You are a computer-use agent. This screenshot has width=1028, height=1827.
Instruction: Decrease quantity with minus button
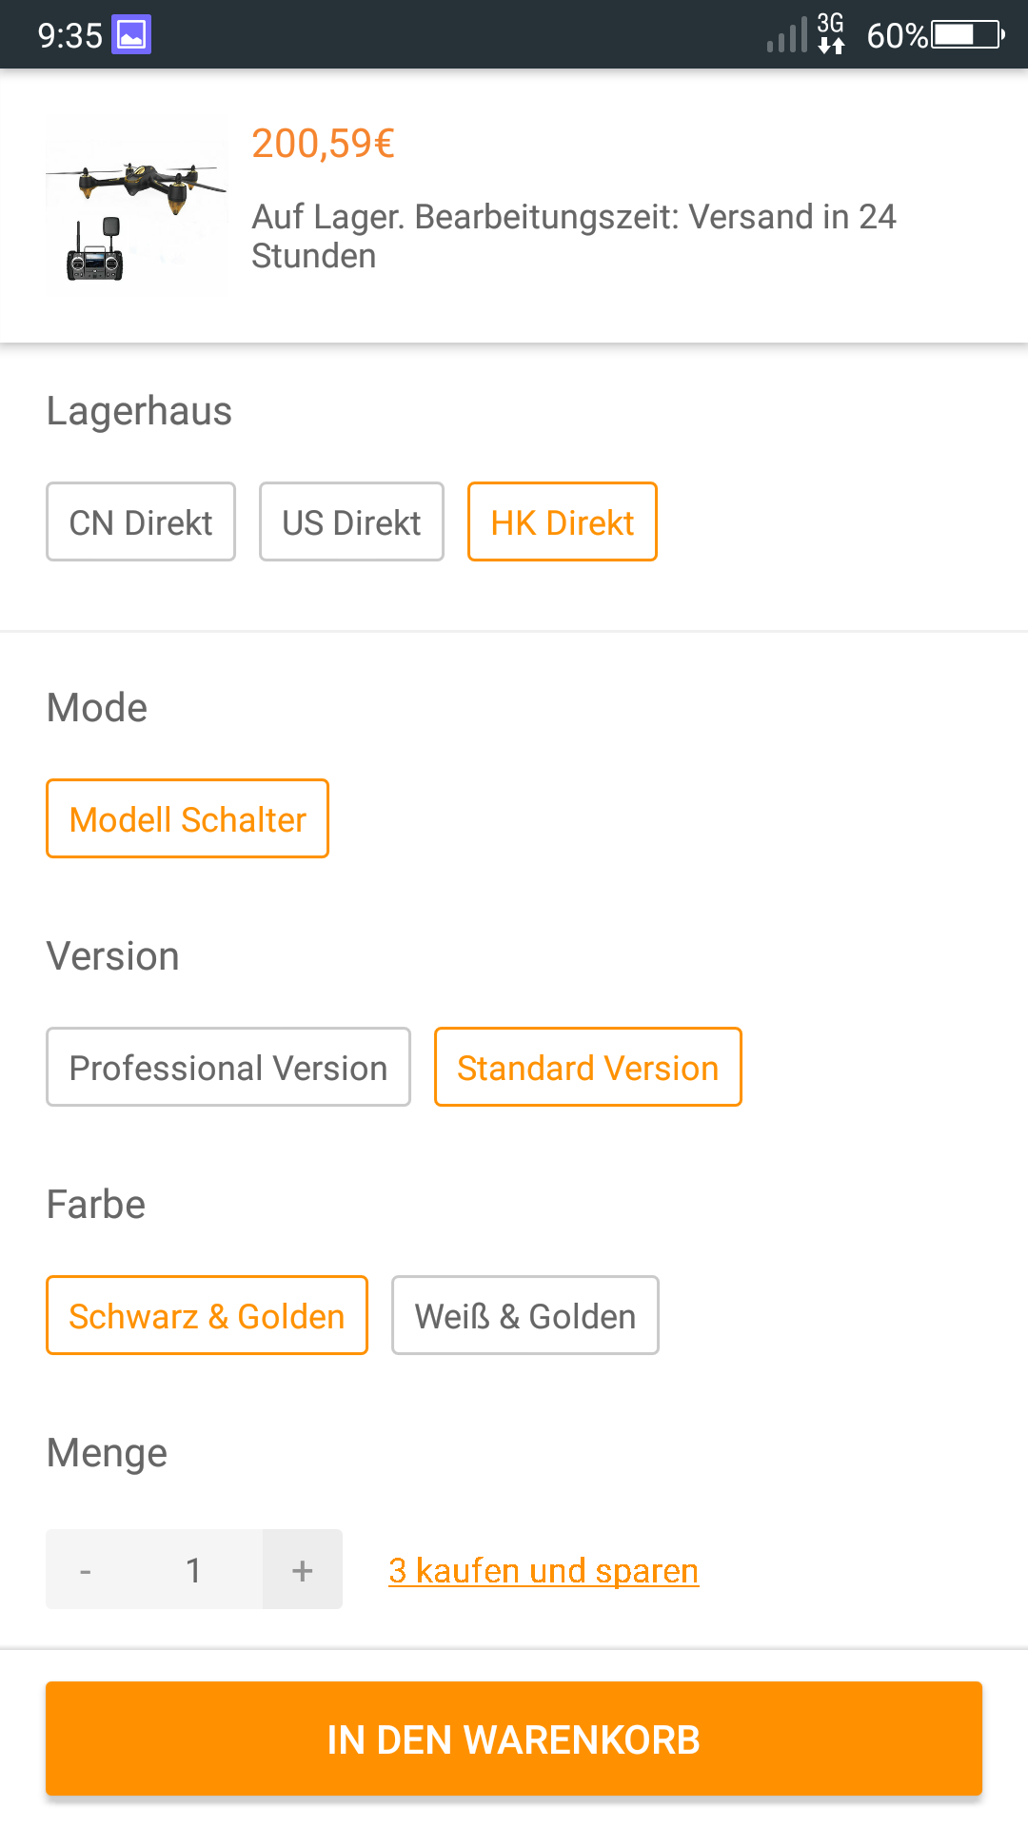[x=86, y=1569]
